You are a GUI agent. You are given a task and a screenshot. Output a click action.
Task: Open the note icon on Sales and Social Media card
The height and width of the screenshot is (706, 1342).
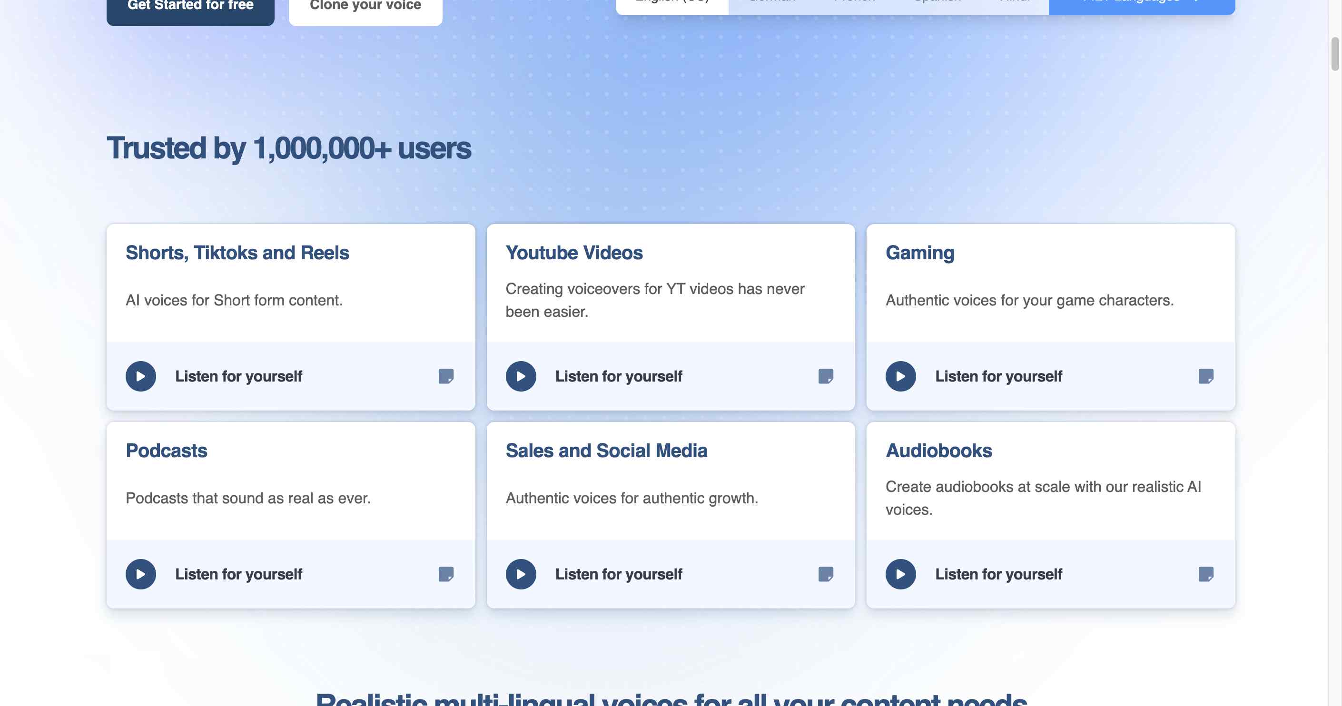click(826, 574)
